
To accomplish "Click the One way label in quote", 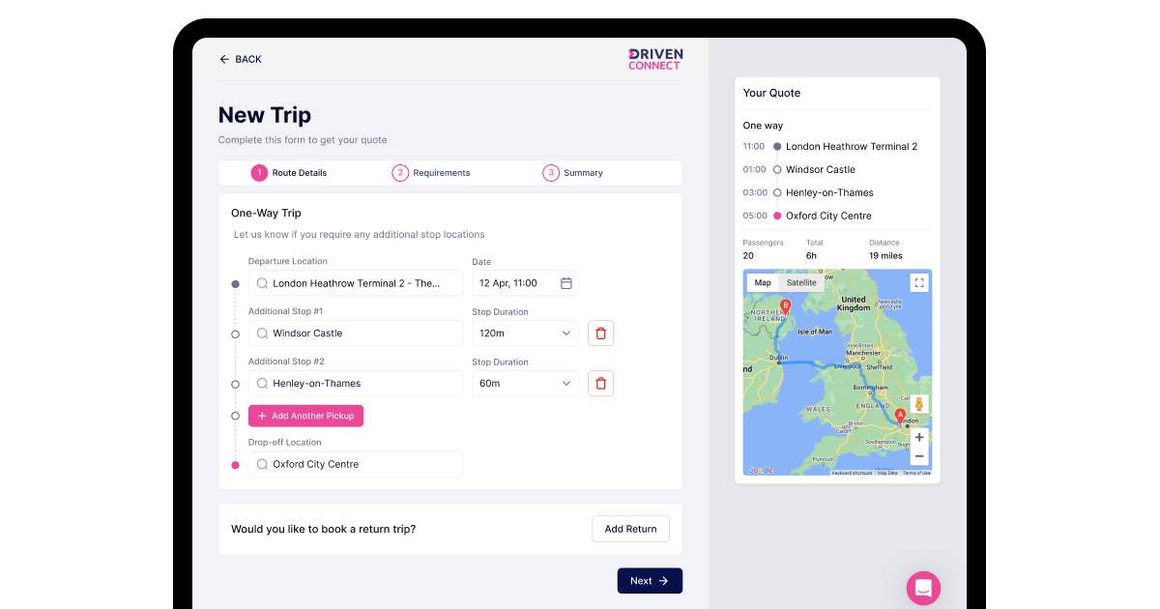I will [x=763, y=126].
